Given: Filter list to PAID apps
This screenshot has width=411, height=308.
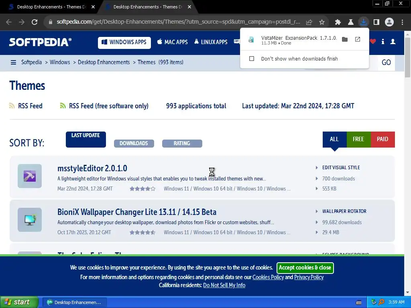Looking at the screenshot, I should pos(383,139).
